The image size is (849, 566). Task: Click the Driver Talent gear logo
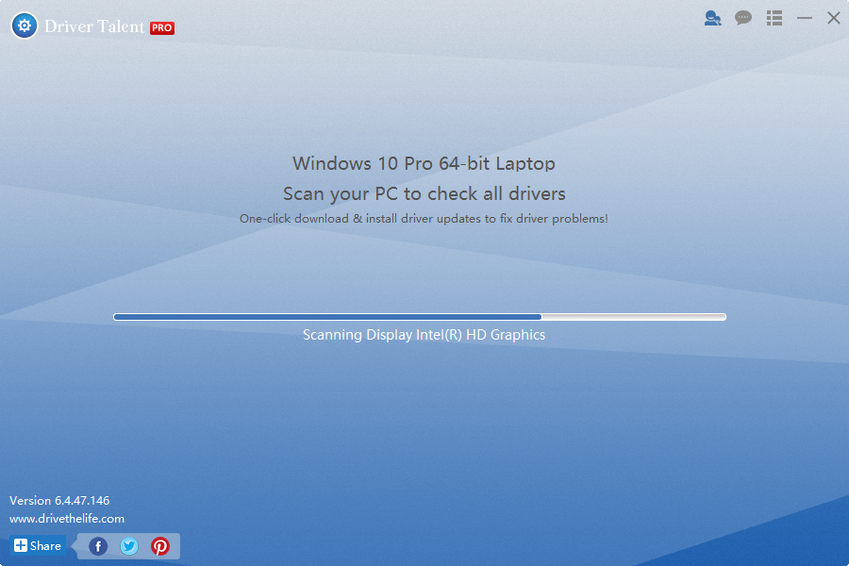pos(25,25)
